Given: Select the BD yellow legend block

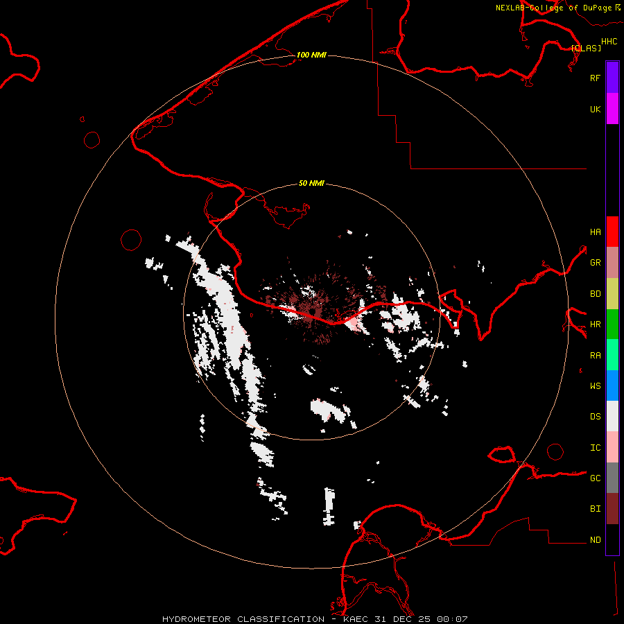Looking at the screenshot, I should [x=612, y=294].
